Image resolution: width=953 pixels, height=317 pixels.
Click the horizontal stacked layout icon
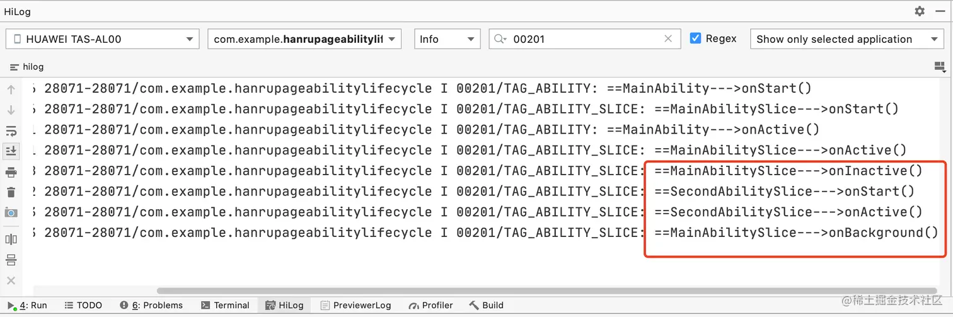tap(11, 260)
